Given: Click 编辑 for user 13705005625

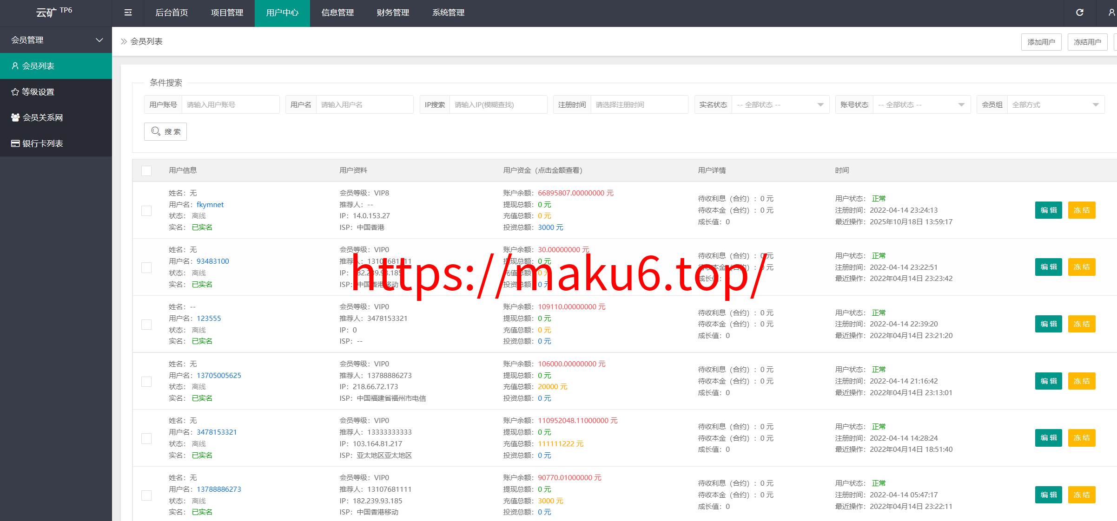Looking at the screenshot, I should tap(1049, 381).
